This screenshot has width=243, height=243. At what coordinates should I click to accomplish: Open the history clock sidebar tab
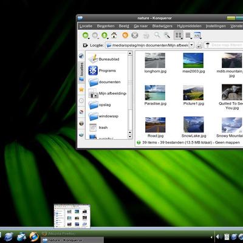81,101
